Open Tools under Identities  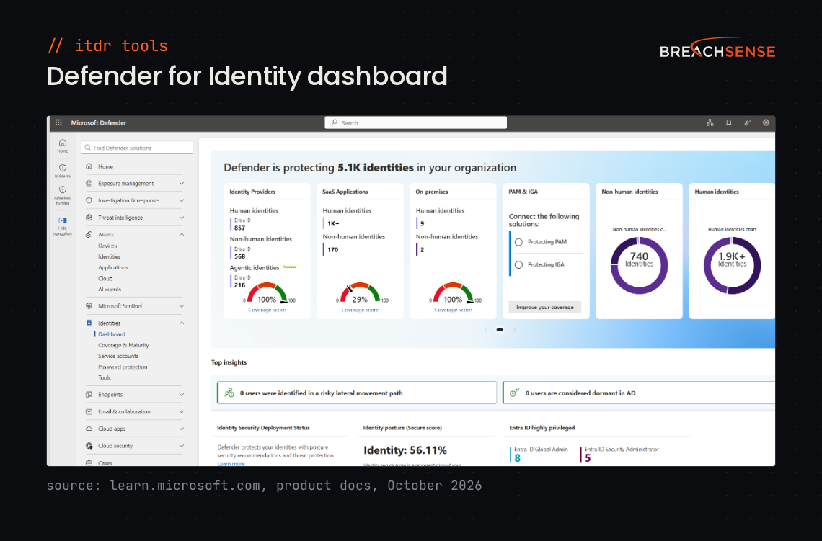pos(105,377)
